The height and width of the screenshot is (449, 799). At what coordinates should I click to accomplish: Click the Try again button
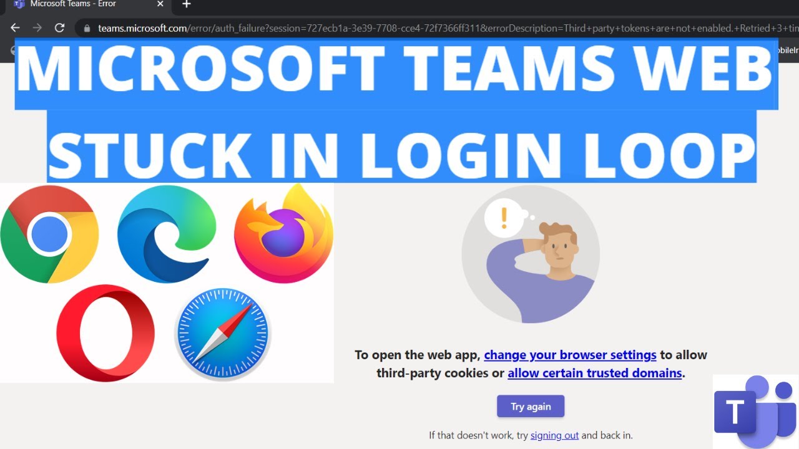pyautogui.click(x=531, y=406)
